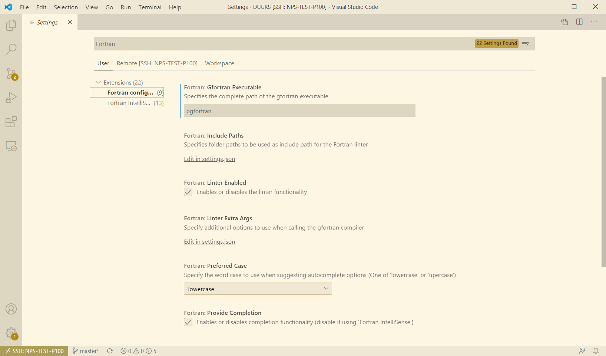Image resolution: width=606 pixels, height=356 pixels.
Task: Open the Run menu
Action: [126, 7]
